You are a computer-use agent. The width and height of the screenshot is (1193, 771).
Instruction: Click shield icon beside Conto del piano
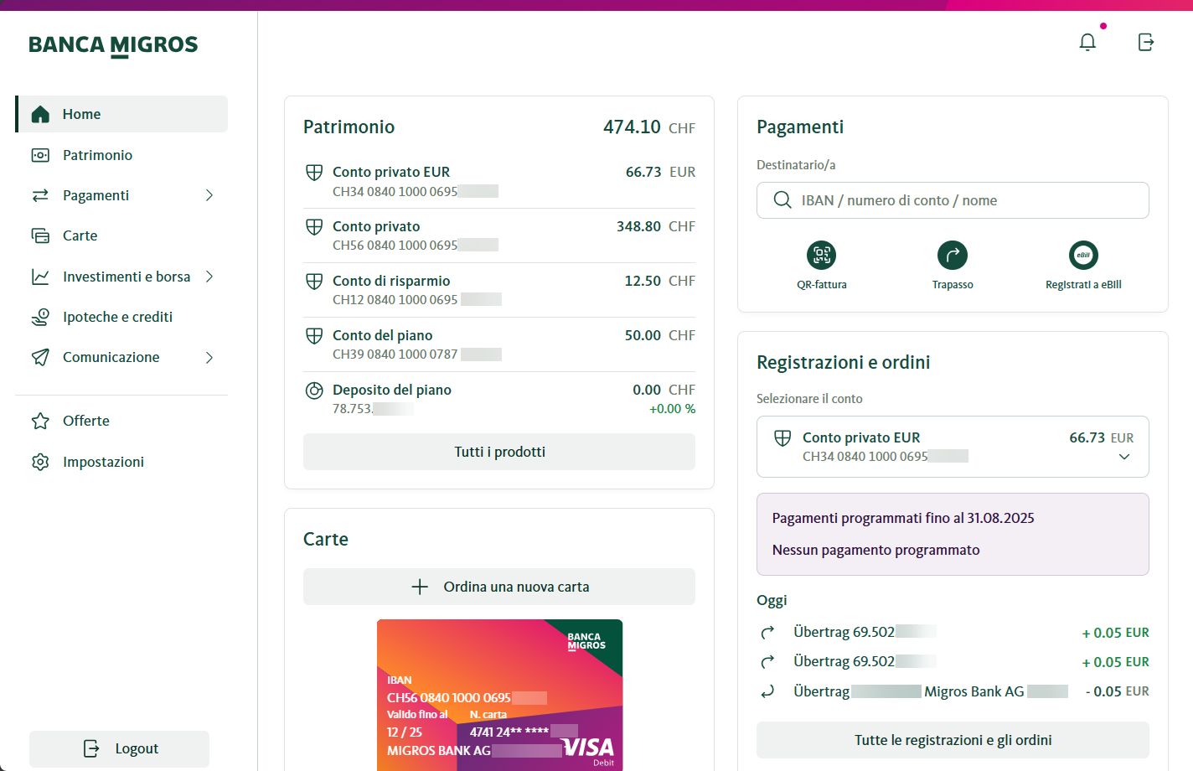[x=314, y=336]
